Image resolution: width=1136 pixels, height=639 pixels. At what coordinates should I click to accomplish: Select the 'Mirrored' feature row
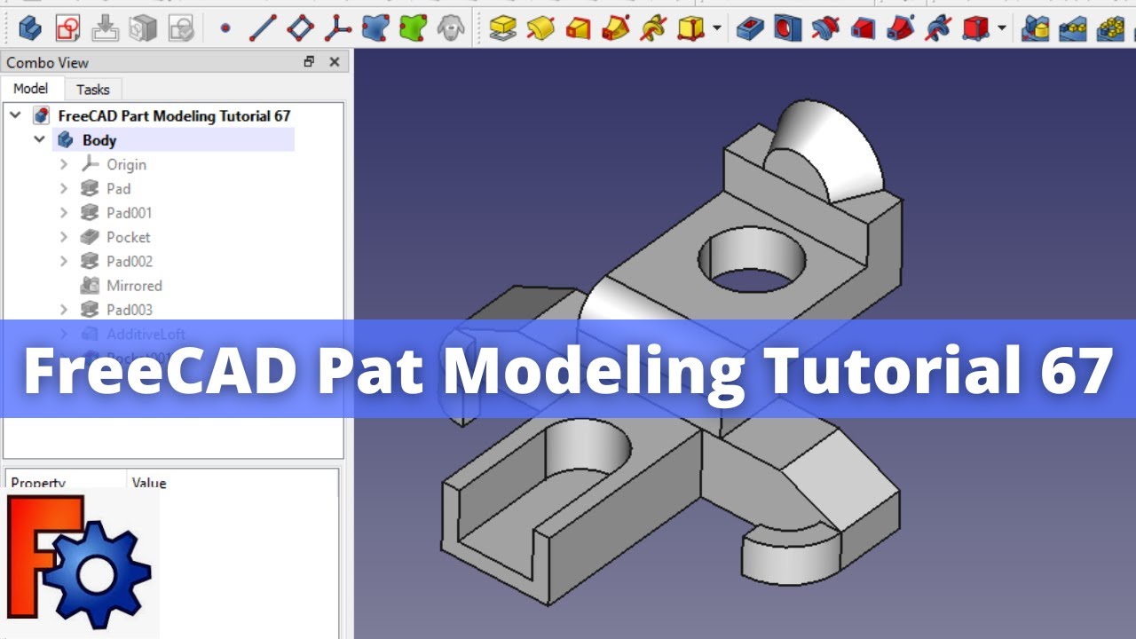[134, 286]
